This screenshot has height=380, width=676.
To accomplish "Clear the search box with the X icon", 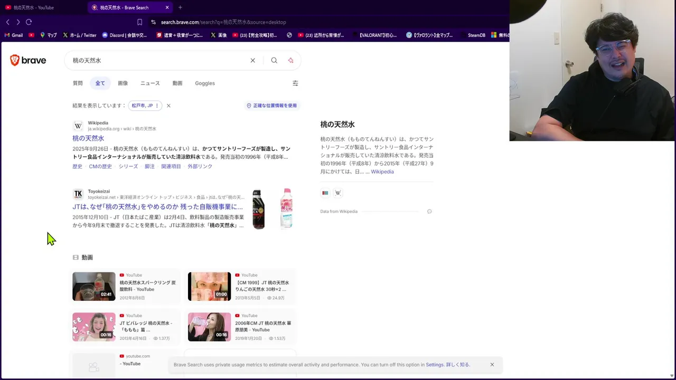I will tap(252, 60).
